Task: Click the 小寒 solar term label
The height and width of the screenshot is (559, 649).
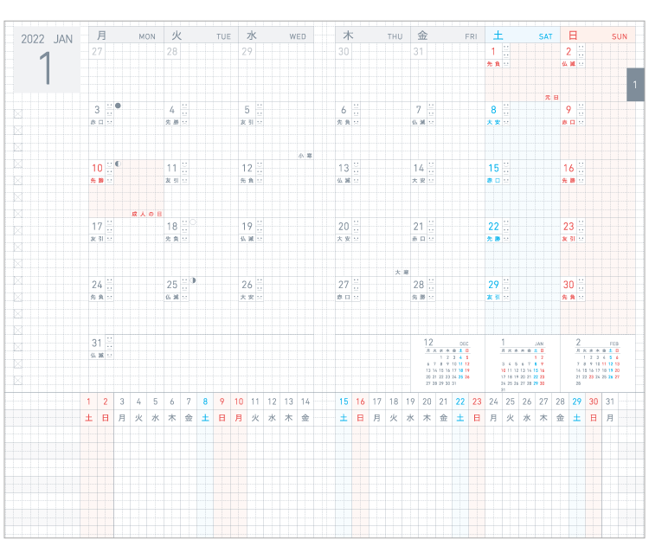Action: pos(304,155)
